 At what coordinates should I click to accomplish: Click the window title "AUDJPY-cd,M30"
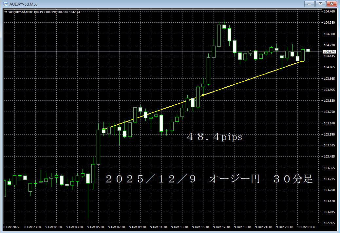[23, 4]
